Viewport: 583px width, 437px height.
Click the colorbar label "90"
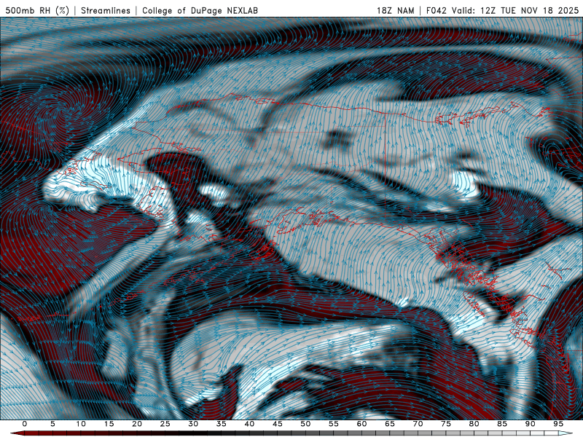point(530,424)
